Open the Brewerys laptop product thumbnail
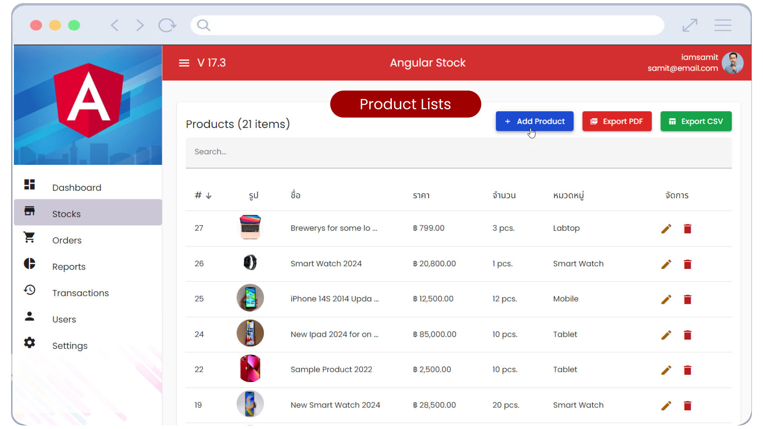This screenshot has width=763, height=429. [x=250, y=227]
